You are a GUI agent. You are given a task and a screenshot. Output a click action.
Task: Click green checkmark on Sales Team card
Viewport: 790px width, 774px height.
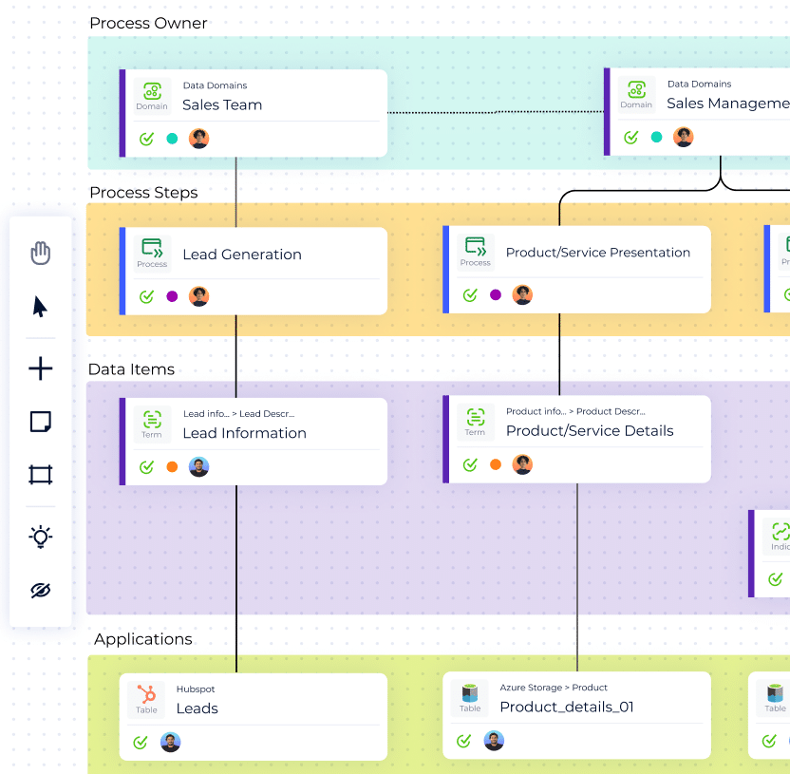[147, 139]
